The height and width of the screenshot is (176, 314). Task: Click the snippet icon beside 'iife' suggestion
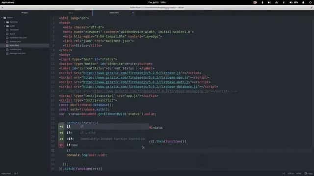61,139
